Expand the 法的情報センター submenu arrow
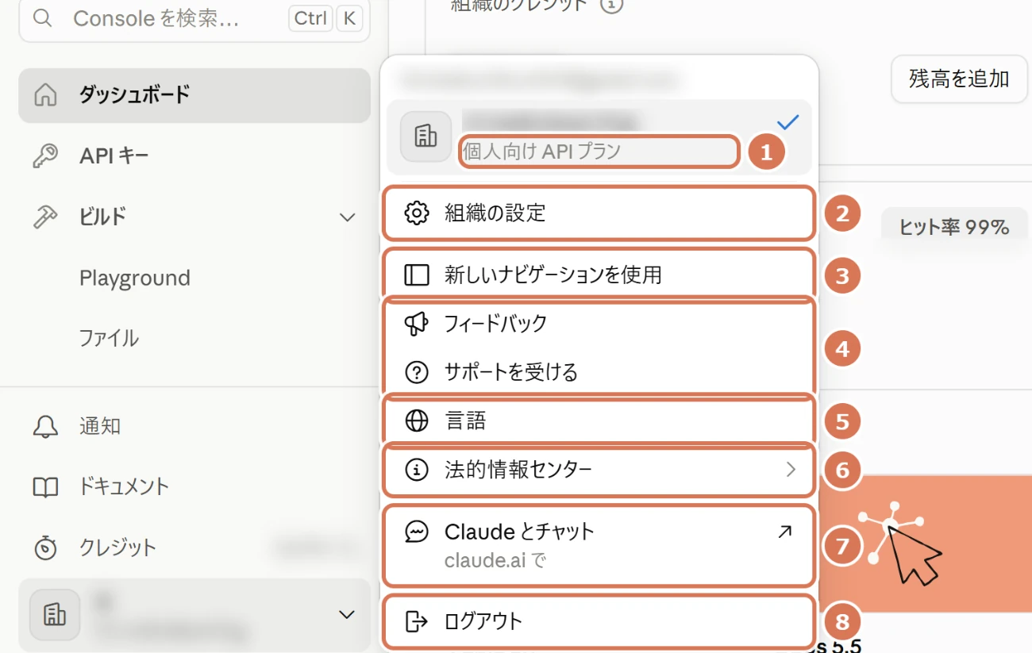The height and width of the screenshot is (653, 1032). point(791,470)
